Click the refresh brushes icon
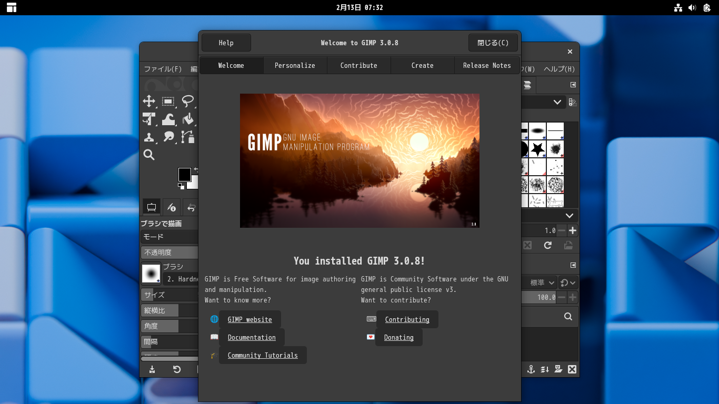 548,245
